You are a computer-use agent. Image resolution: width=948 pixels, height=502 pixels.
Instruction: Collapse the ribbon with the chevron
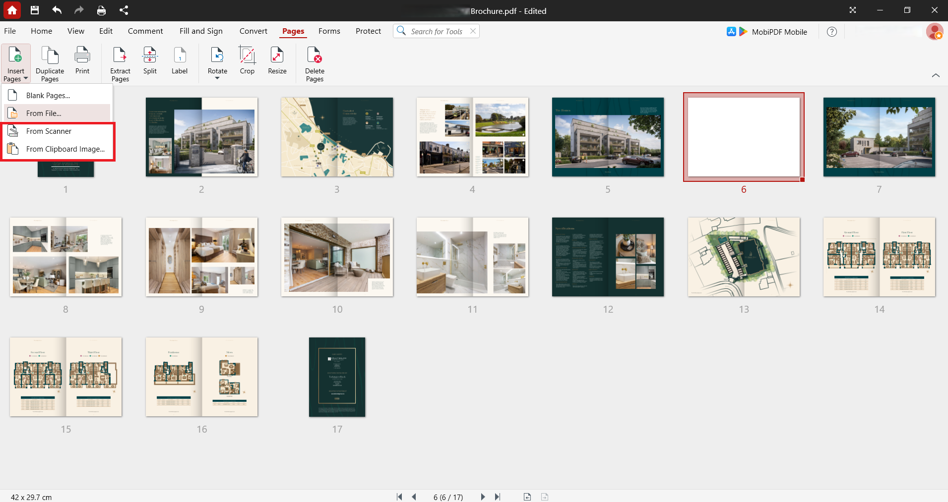click(x=936, y=75)
